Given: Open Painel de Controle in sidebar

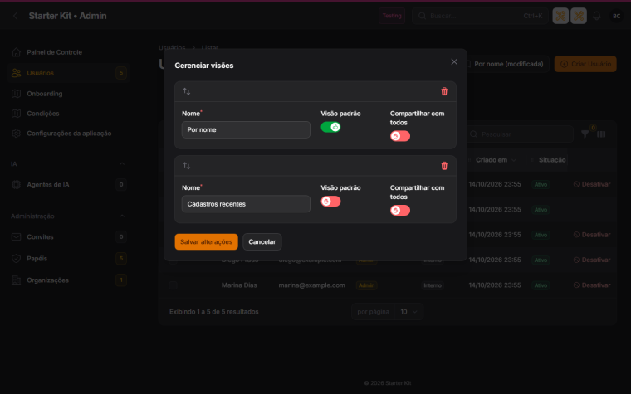Looking at the screenshot, I should point(68,52).
